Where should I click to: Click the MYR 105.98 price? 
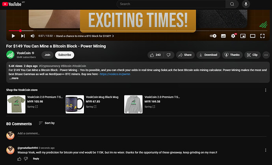pos(35,102)
